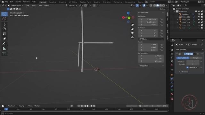Click the current frame marker 1
This screenshot has width=205, height=115.
pyautogui.click(x=6, y=109)
